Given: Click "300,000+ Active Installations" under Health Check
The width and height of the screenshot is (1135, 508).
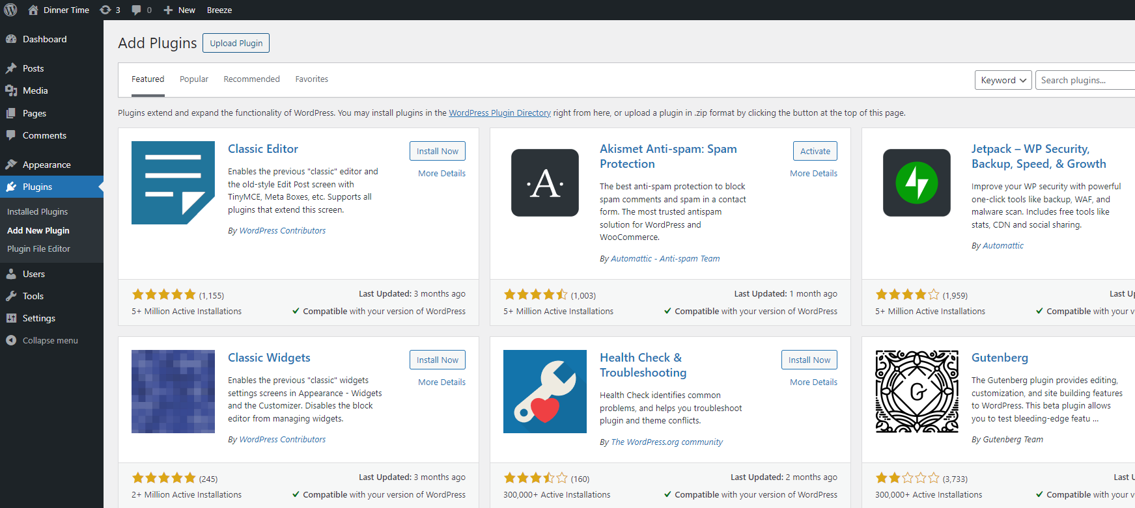Looking at the screenshot, I should coord(557,495).
